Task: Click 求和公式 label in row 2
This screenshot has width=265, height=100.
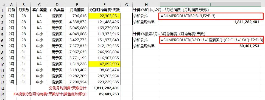Action: [x=146, y=16]
